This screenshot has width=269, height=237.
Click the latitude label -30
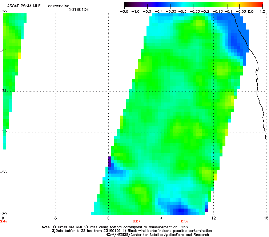coord(3,214)
